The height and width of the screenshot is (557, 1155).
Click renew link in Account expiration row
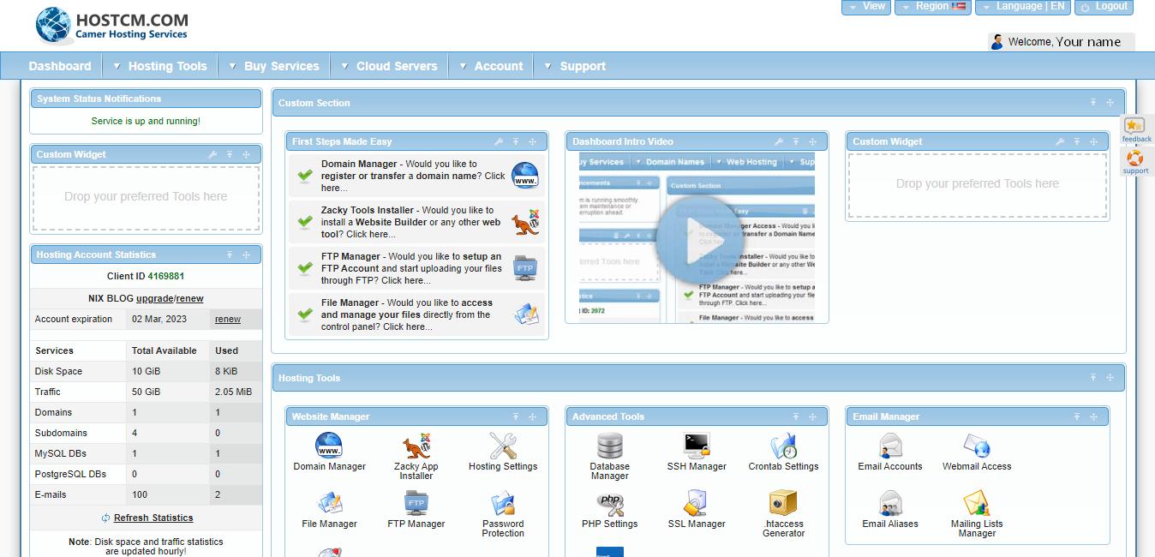(228, 320)
